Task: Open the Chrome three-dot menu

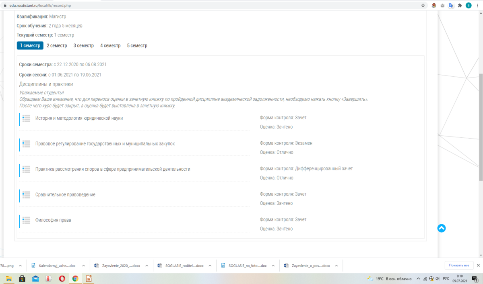Action: point(478,6)
